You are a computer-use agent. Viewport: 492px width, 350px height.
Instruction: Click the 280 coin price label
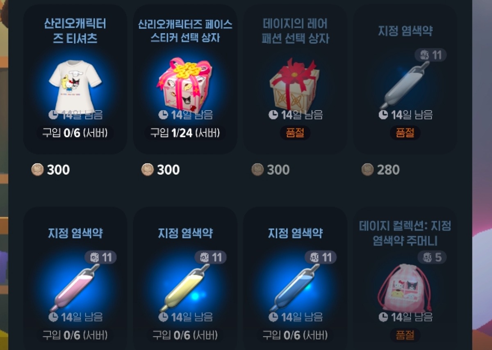click(381, 169)
